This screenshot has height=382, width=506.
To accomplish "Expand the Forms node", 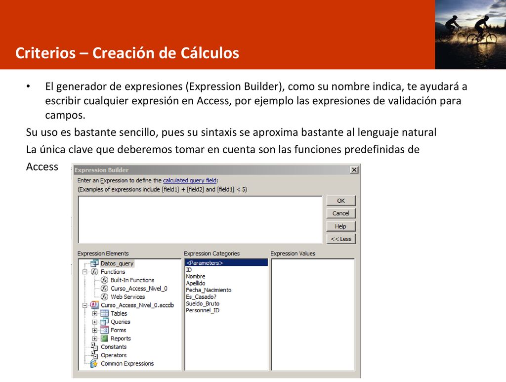I will pos(94,331).
